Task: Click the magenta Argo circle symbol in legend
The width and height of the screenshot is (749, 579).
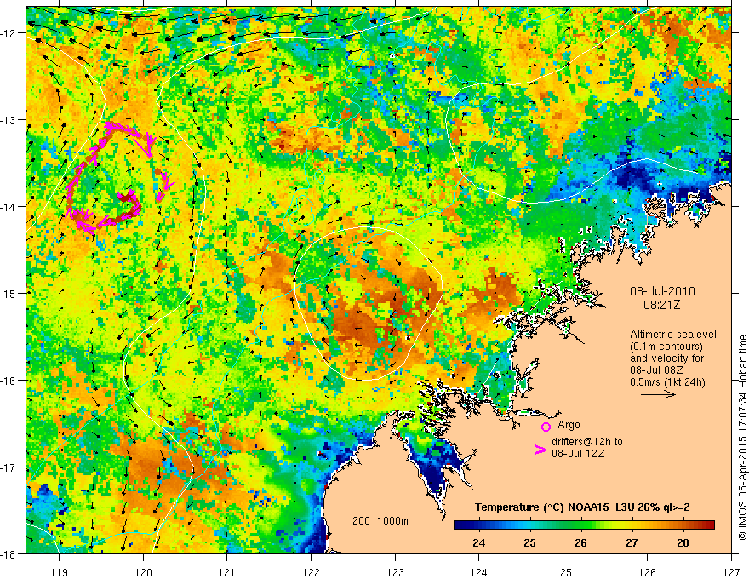Action: coord(546,427)
